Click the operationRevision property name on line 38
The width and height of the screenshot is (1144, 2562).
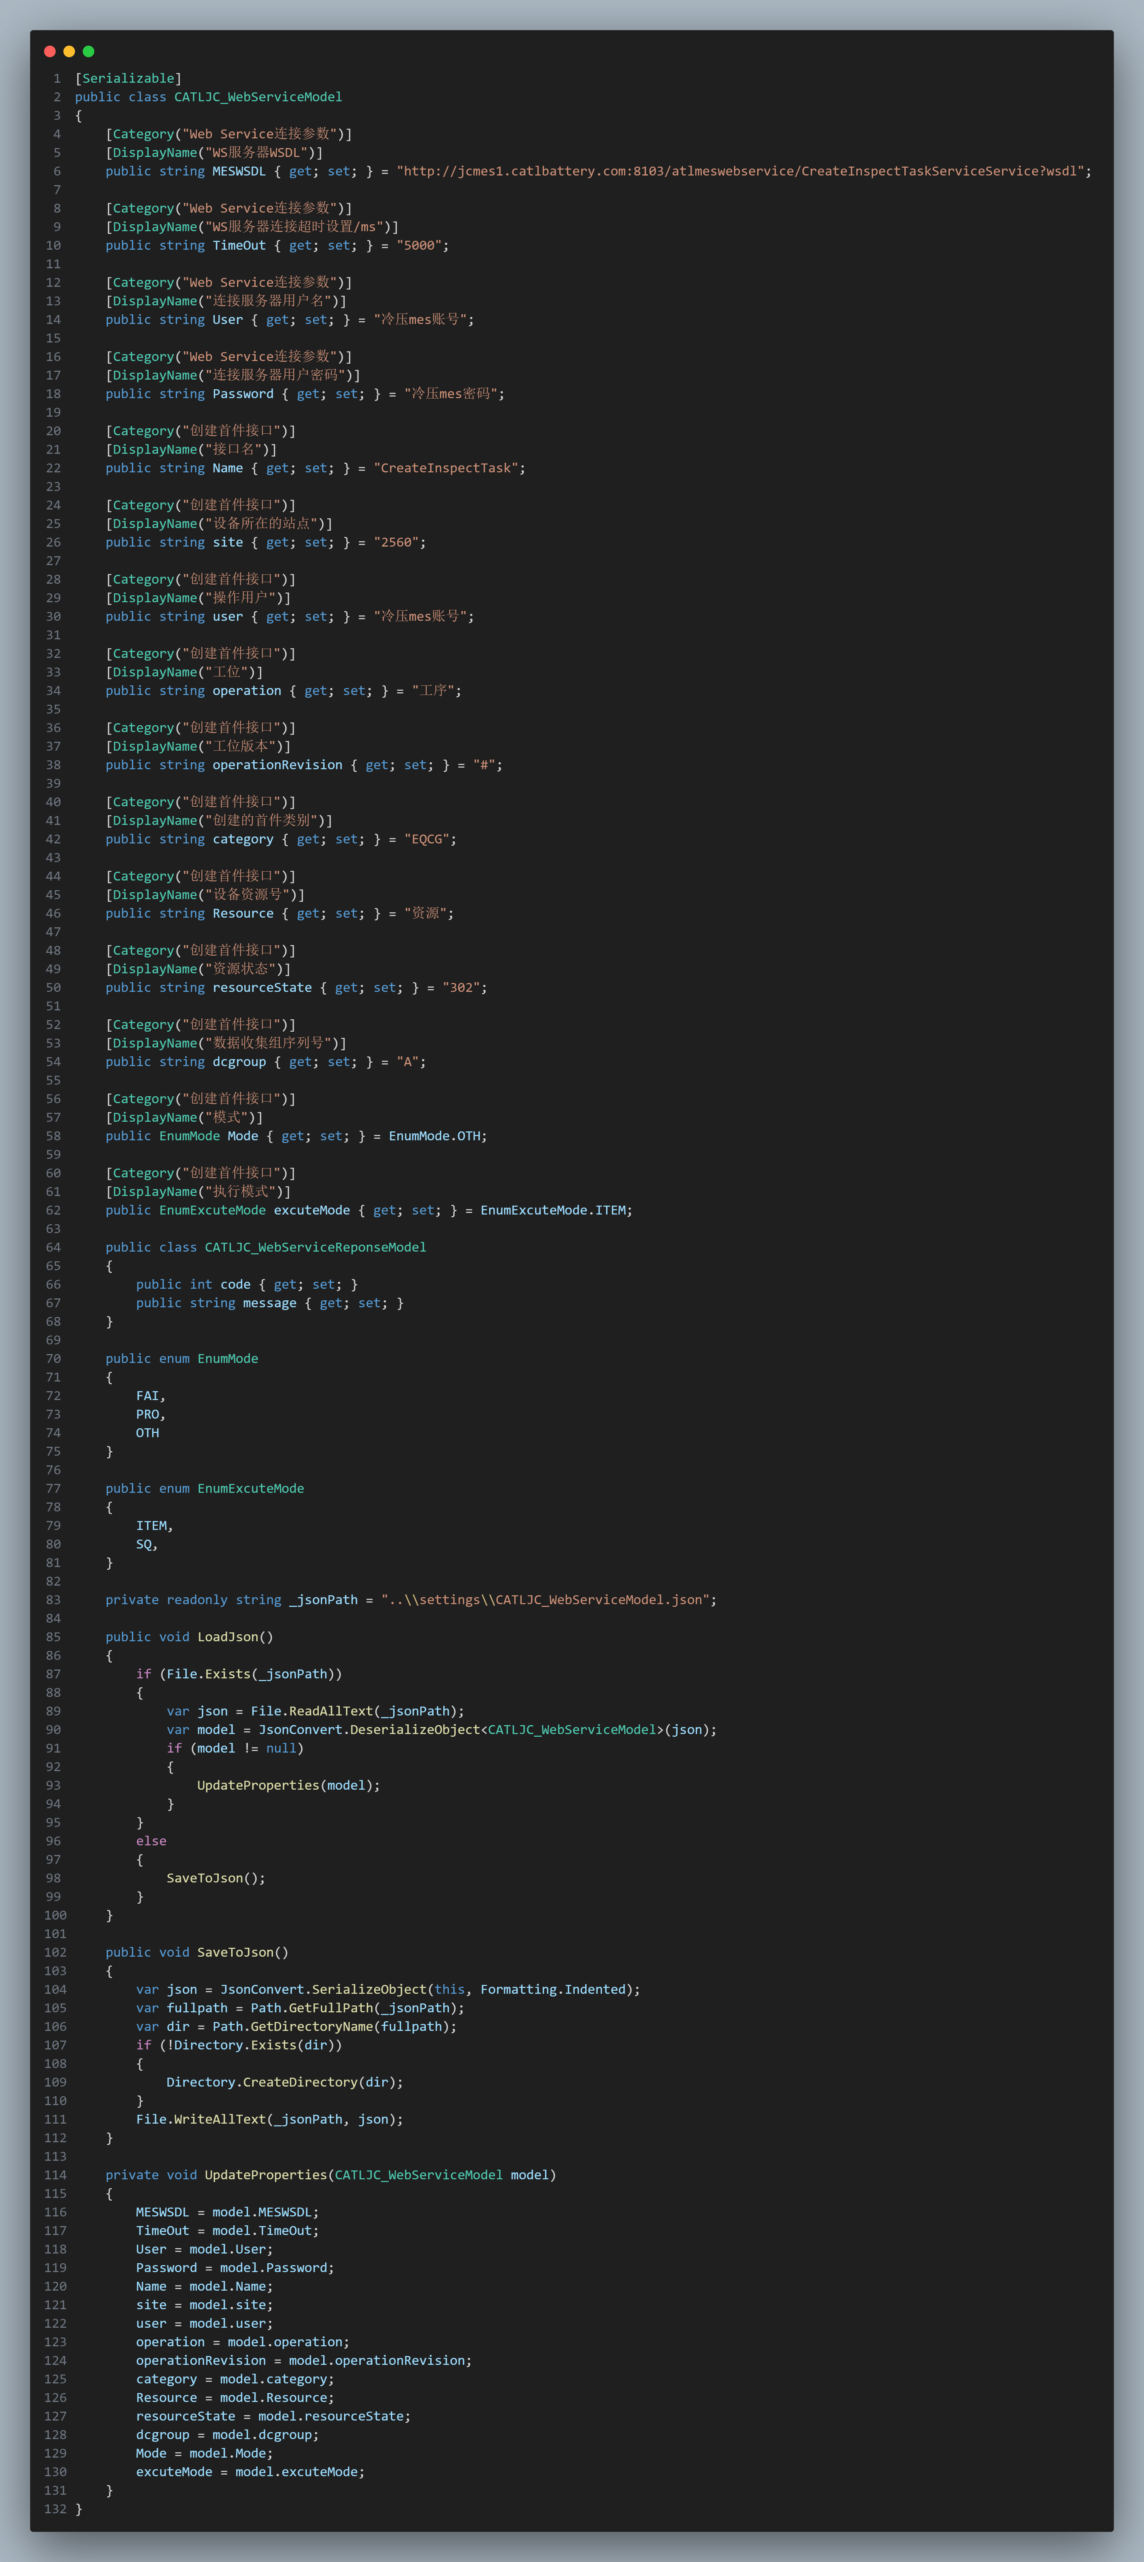[277, 766]
